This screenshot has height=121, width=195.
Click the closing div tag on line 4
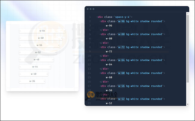point(104,30)
